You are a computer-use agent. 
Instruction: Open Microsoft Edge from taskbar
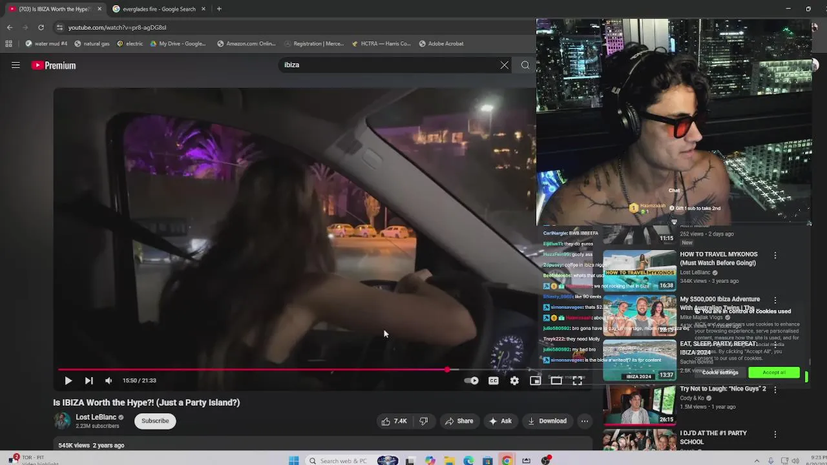pos(468,460)
